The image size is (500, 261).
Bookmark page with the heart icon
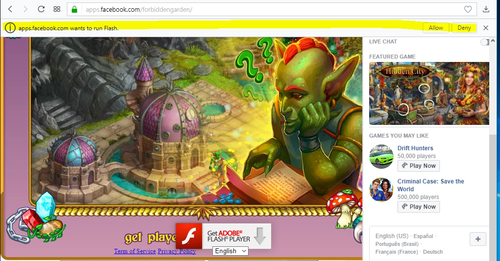coord(468,10)
